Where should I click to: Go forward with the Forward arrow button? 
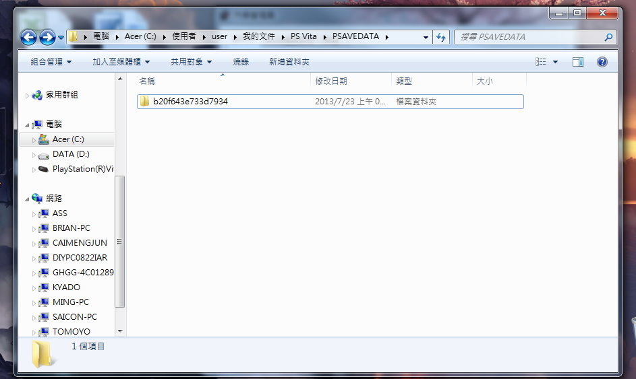tap(47, 38)
